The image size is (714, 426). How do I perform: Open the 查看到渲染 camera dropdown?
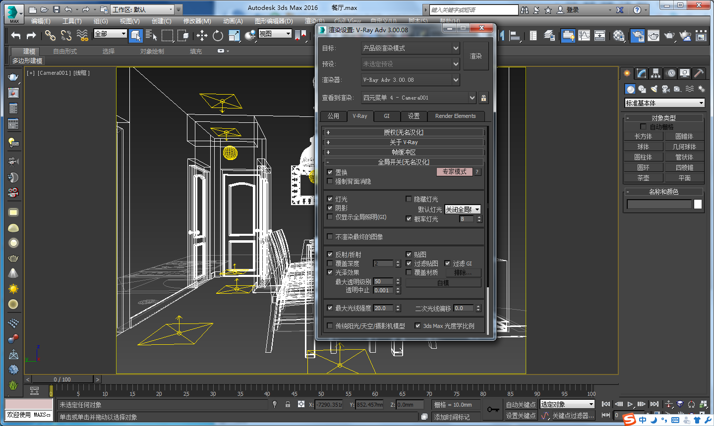click(419, 98)
